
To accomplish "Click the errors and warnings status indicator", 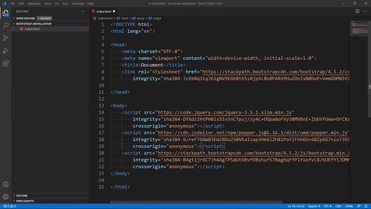I will [10, 206].
